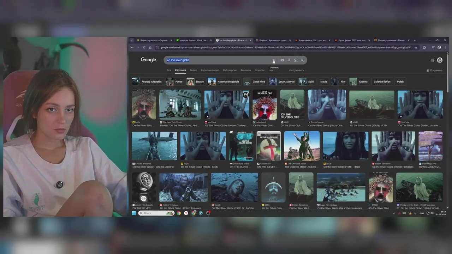The image size is (452, 254).
Task: Apply the Movie filter chip
Action: (323, 81)
